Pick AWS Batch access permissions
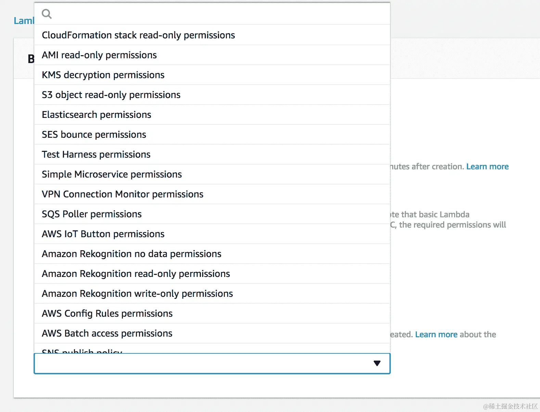 [107, 334]
